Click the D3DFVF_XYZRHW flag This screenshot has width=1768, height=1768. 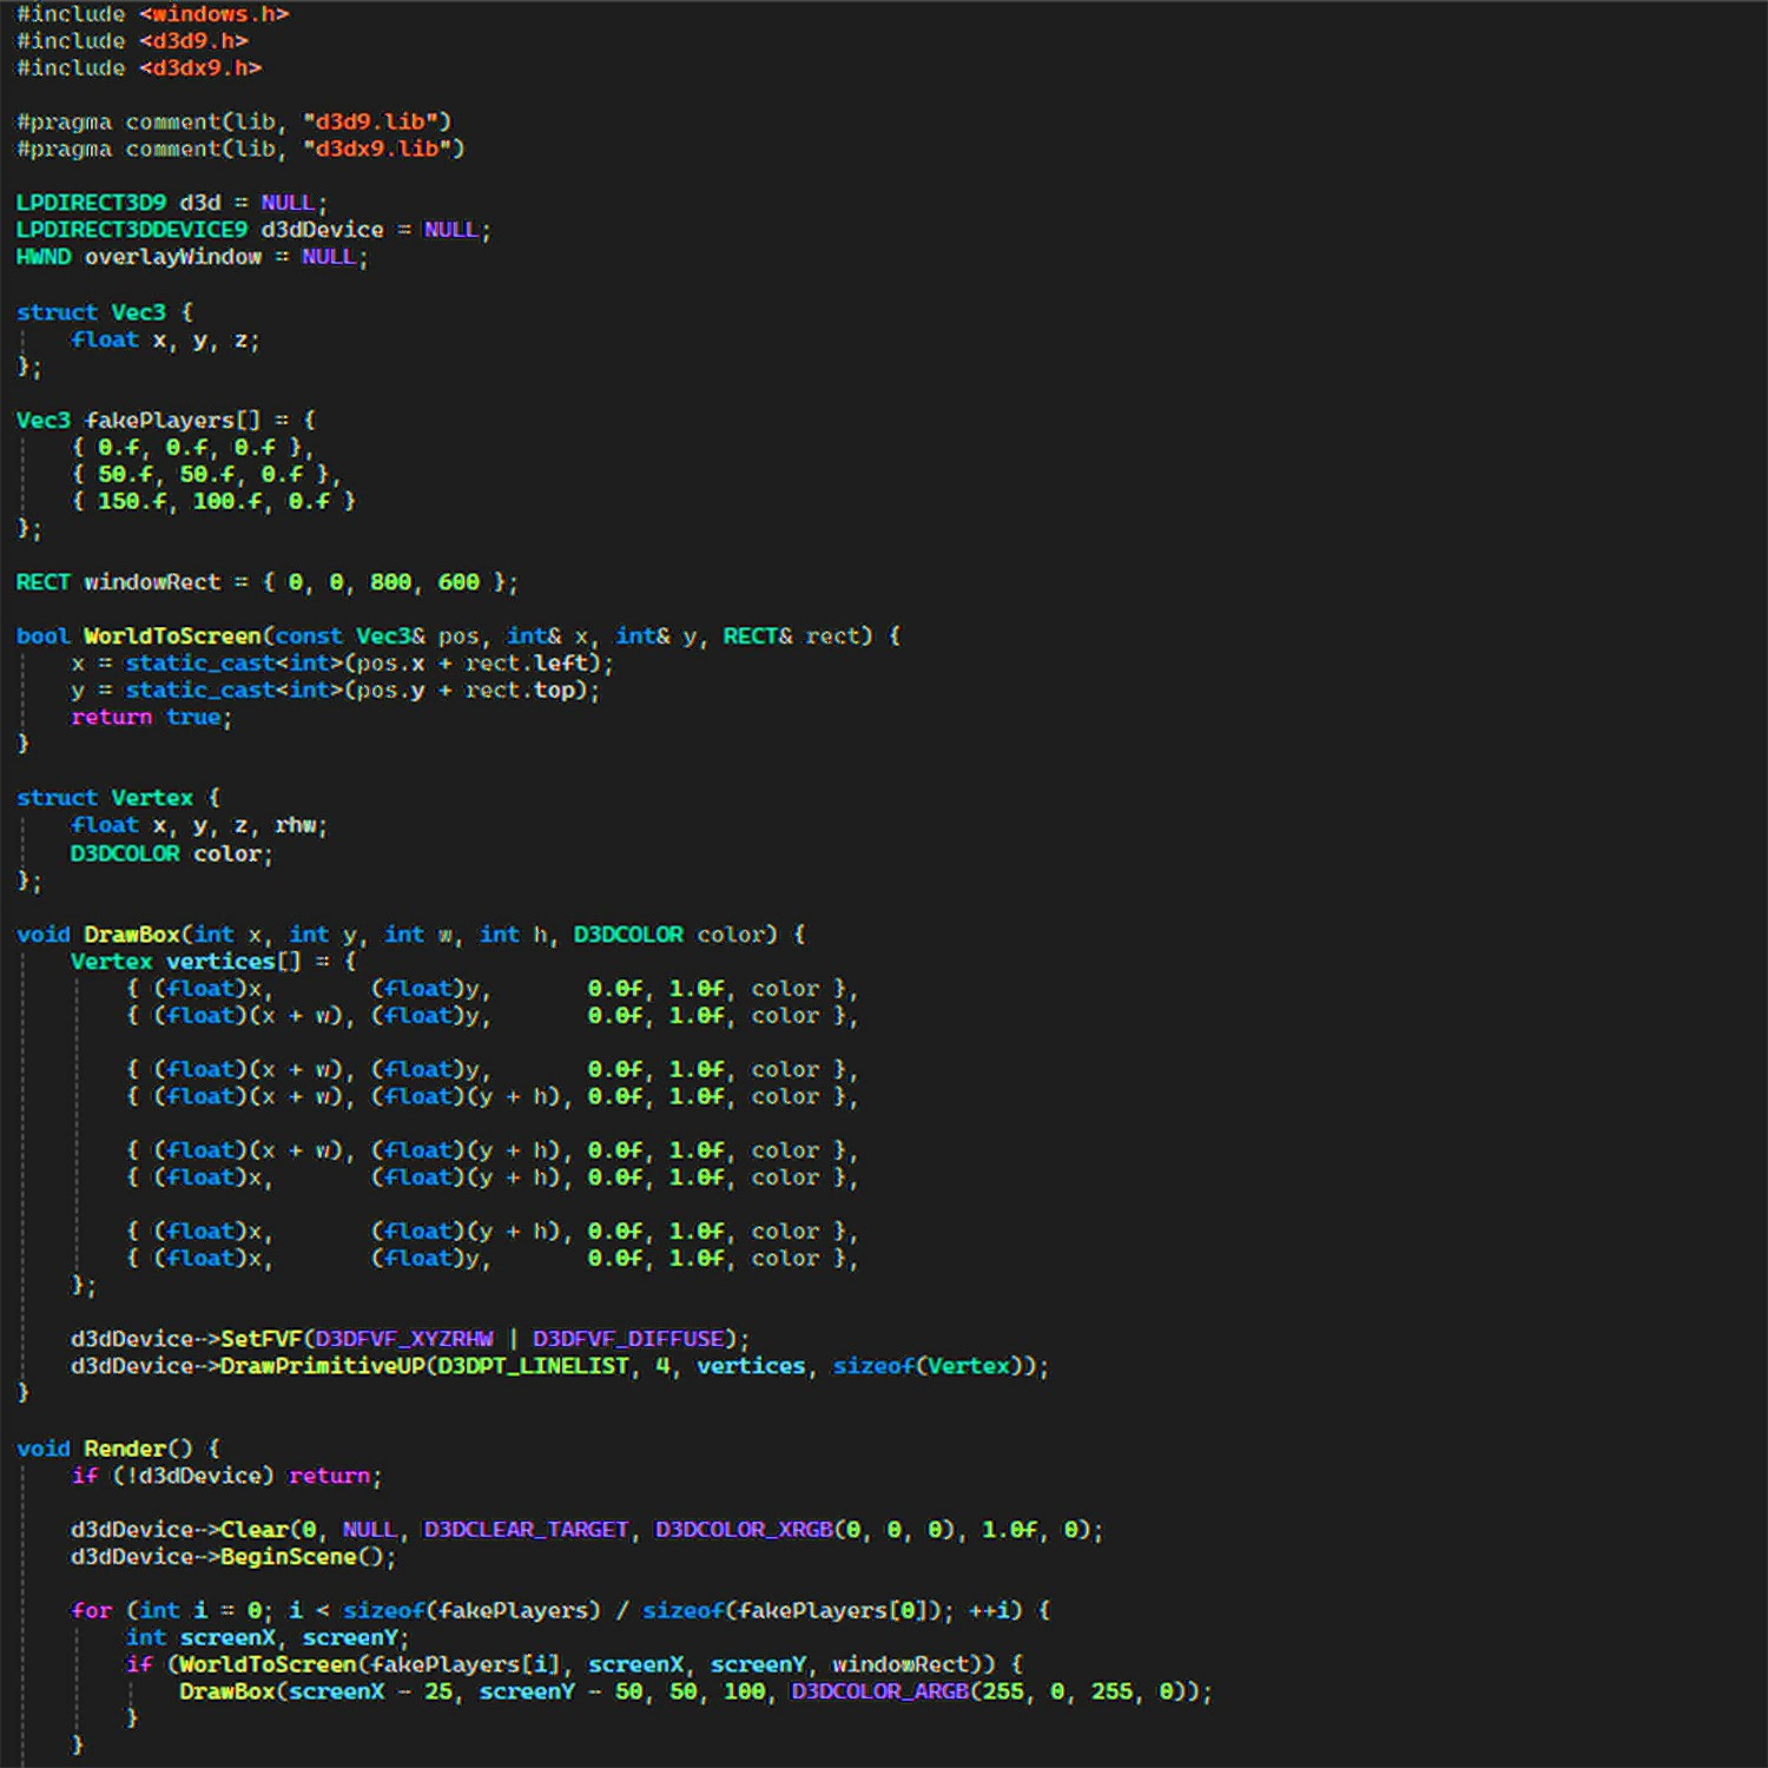[x=404, y=1339]
